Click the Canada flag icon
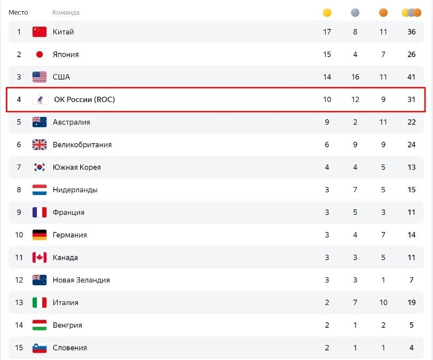Image resolution: width=433 pixels, height=360 pixels. (x=40, y=257)
